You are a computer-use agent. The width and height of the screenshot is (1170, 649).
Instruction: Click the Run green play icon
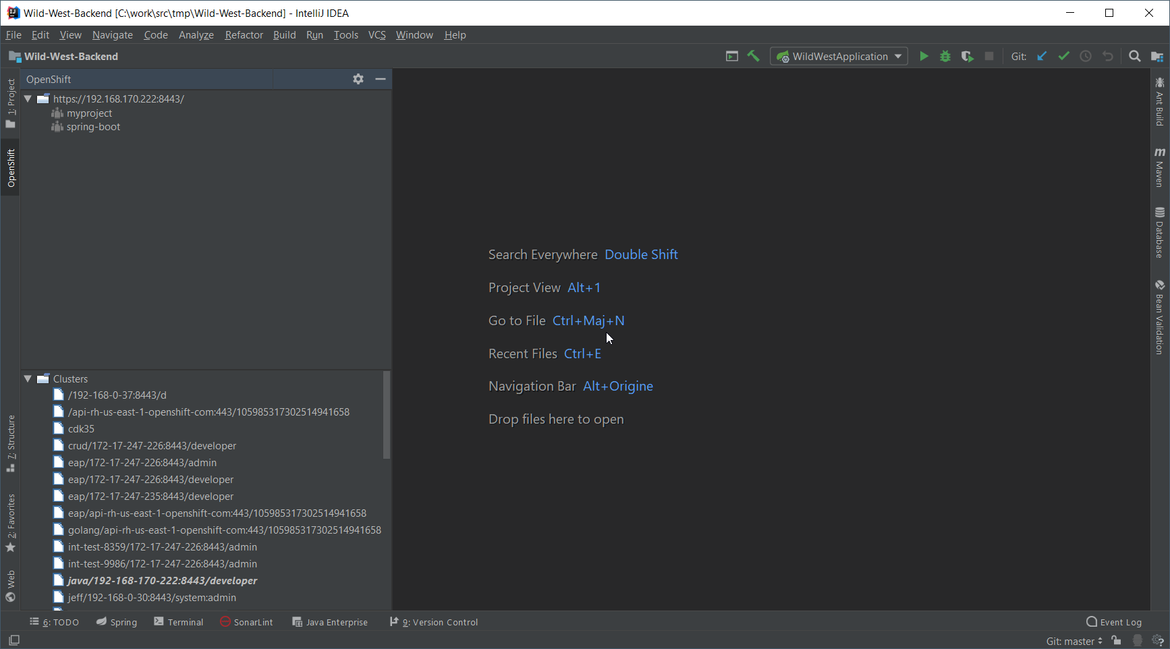[924, 57]
